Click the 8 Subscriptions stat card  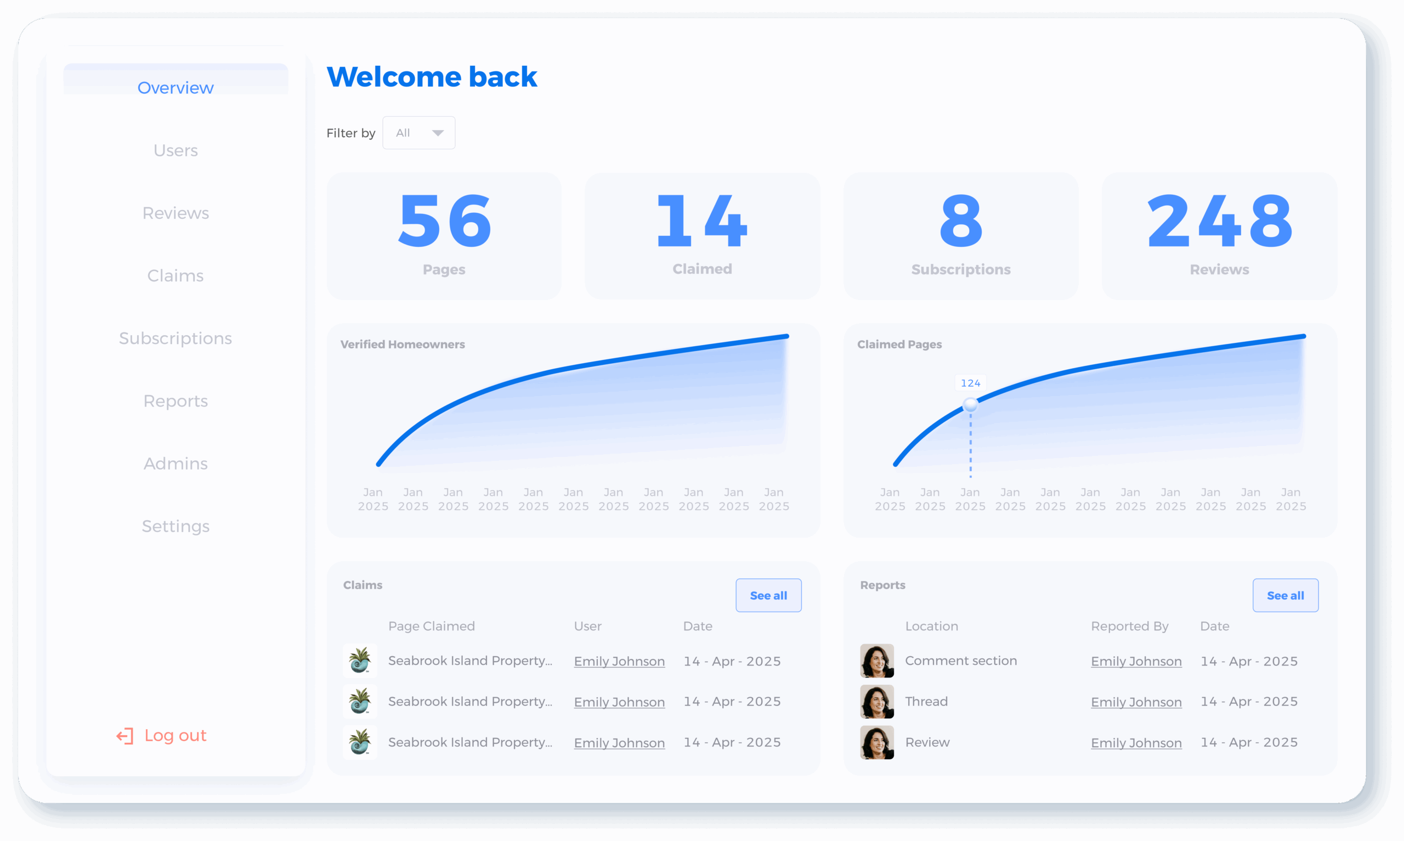[x=960, y=236]
